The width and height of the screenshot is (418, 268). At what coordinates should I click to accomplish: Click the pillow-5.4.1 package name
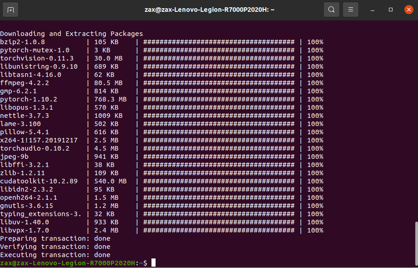[x=25, y=132]
